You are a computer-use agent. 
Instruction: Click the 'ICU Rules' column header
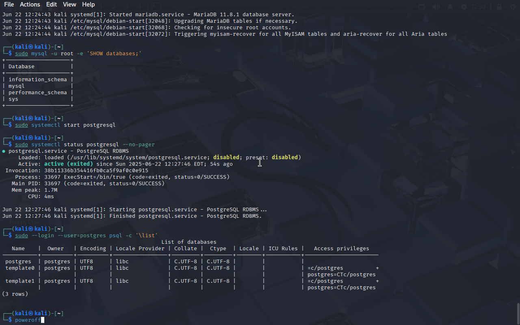[283, 249]
